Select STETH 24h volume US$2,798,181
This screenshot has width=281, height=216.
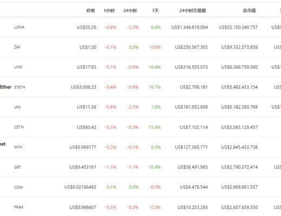[194, 87]
